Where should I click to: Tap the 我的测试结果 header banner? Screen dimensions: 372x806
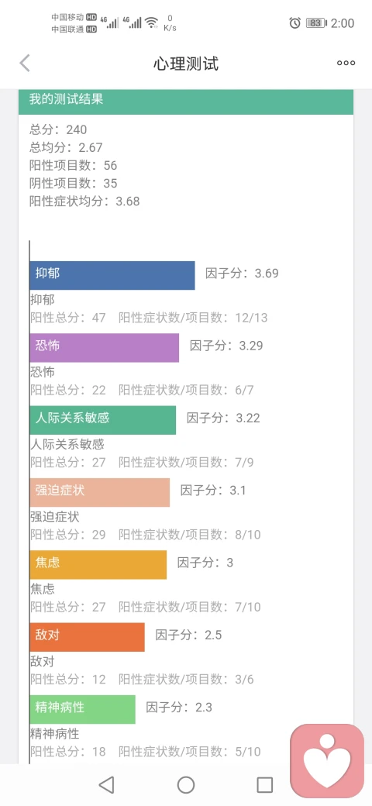point(186,101)
